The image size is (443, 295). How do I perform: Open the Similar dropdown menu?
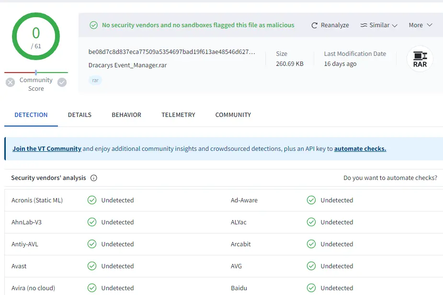[379, 25]
